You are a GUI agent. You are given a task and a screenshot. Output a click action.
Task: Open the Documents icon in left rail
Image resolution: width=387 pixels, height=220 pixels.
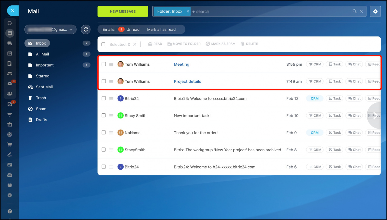(x=10, y=63)
